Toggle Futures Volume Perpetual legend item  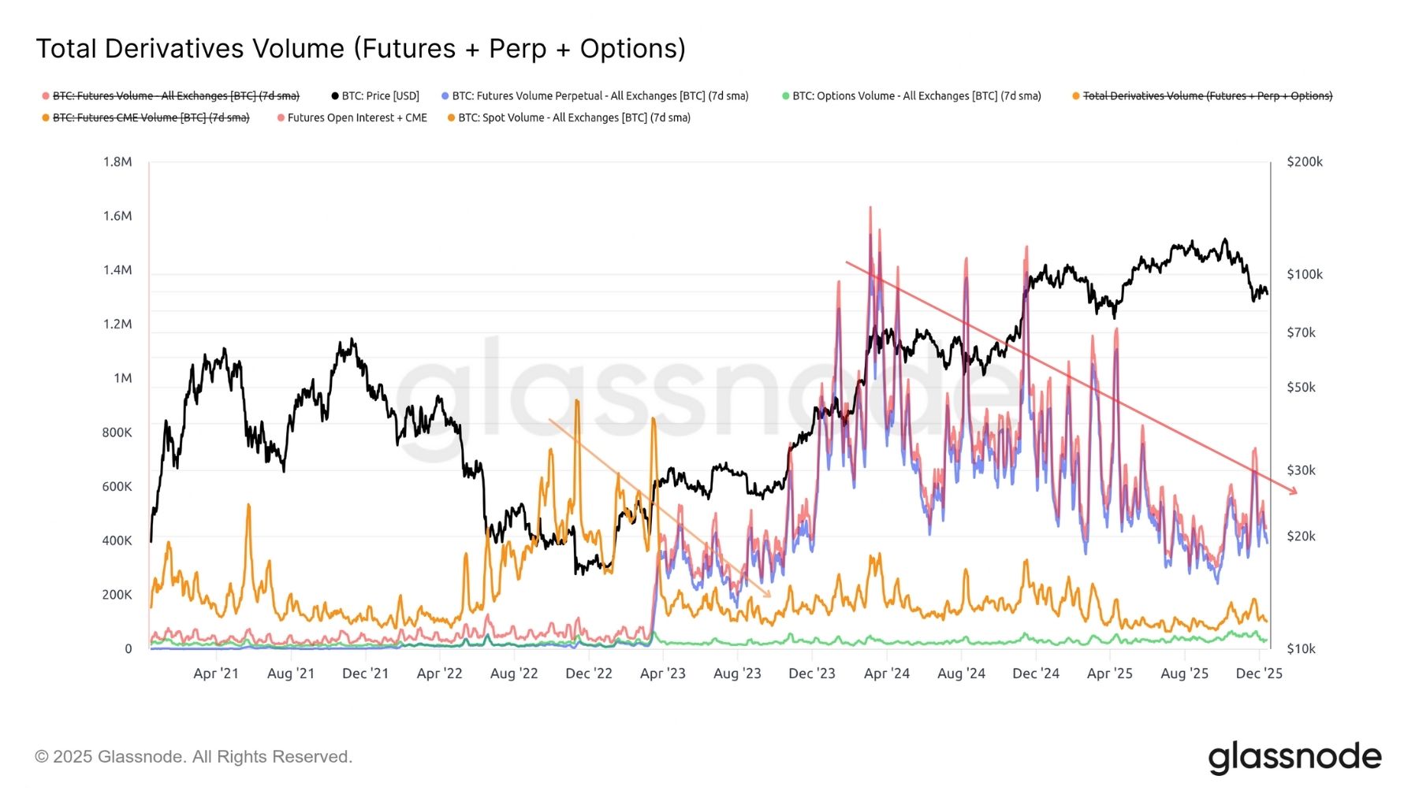(x=600, y=96)
